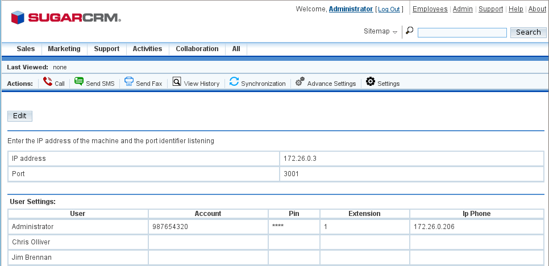
Task: Click the Administrator username link
Action: pos(351,9)
